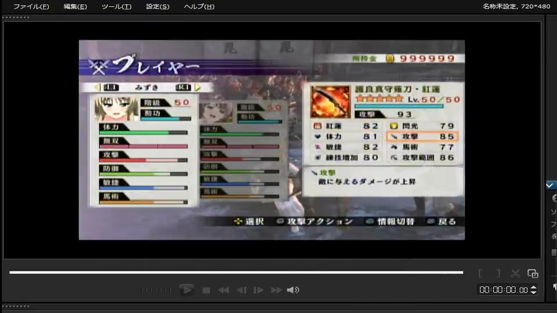
Task: Enlarge the preview window icon
Action: 533,273
